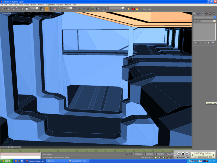
Task: Pause the iTunes mini player
Action: [183, 153]
